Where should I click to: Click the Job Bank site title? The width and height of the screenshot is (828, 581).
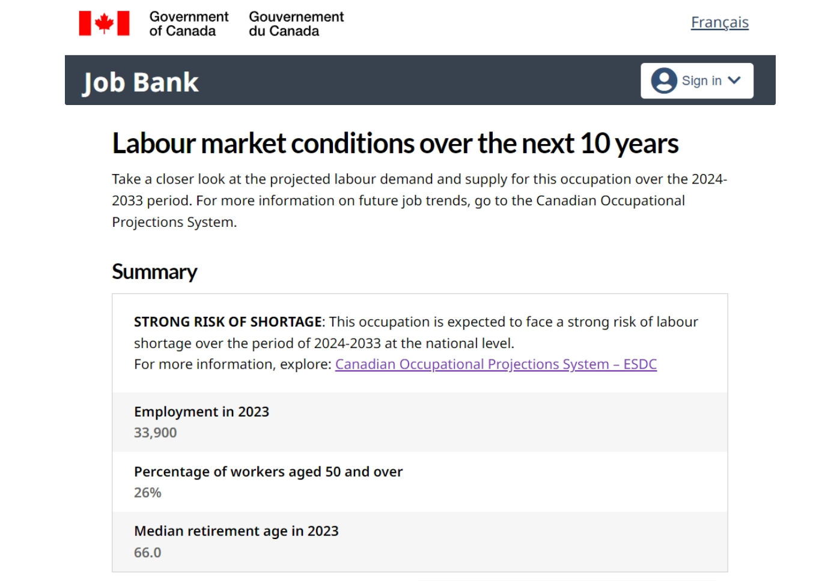click(x=141, y=82)
